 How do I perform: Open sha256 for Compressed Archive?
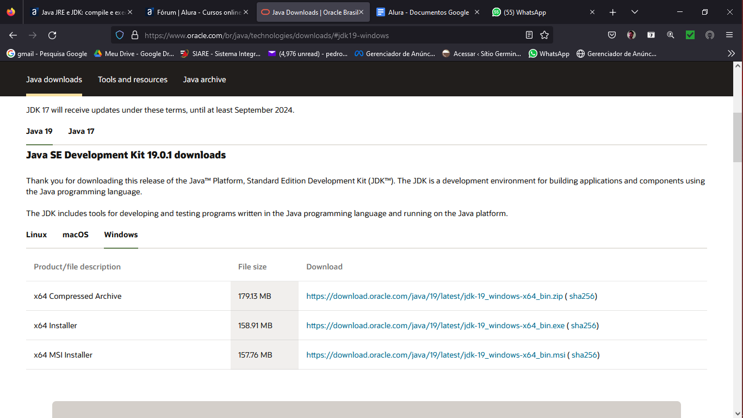(x=582, y=296)
